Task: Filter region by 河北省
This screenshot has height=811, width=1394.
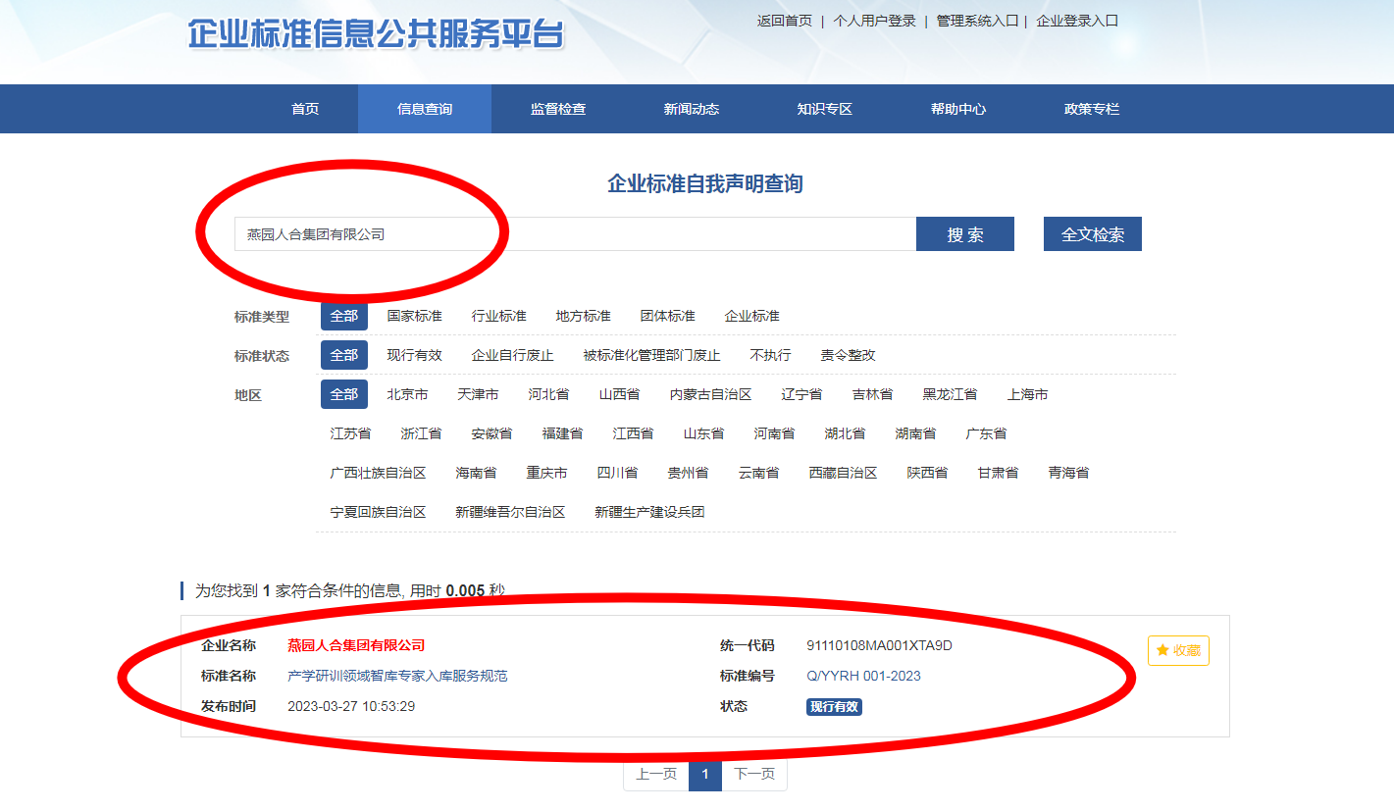Action: (549, 394)
